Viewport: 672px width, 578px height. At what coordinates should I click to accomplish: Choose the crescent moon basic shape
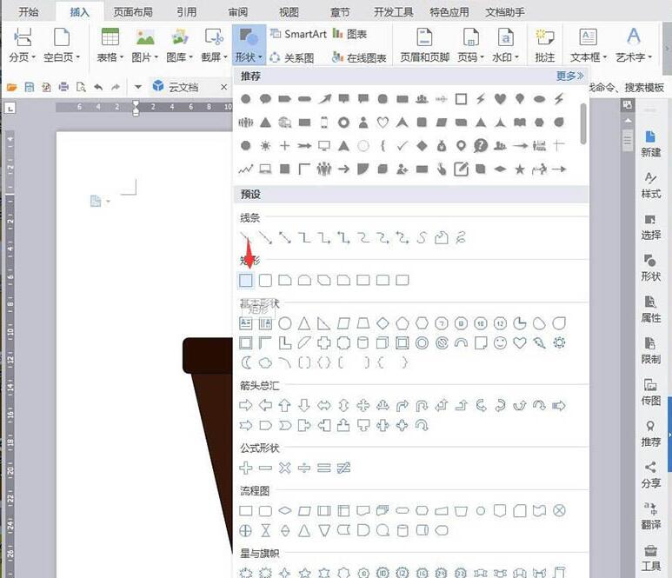[x=246, y=362]
